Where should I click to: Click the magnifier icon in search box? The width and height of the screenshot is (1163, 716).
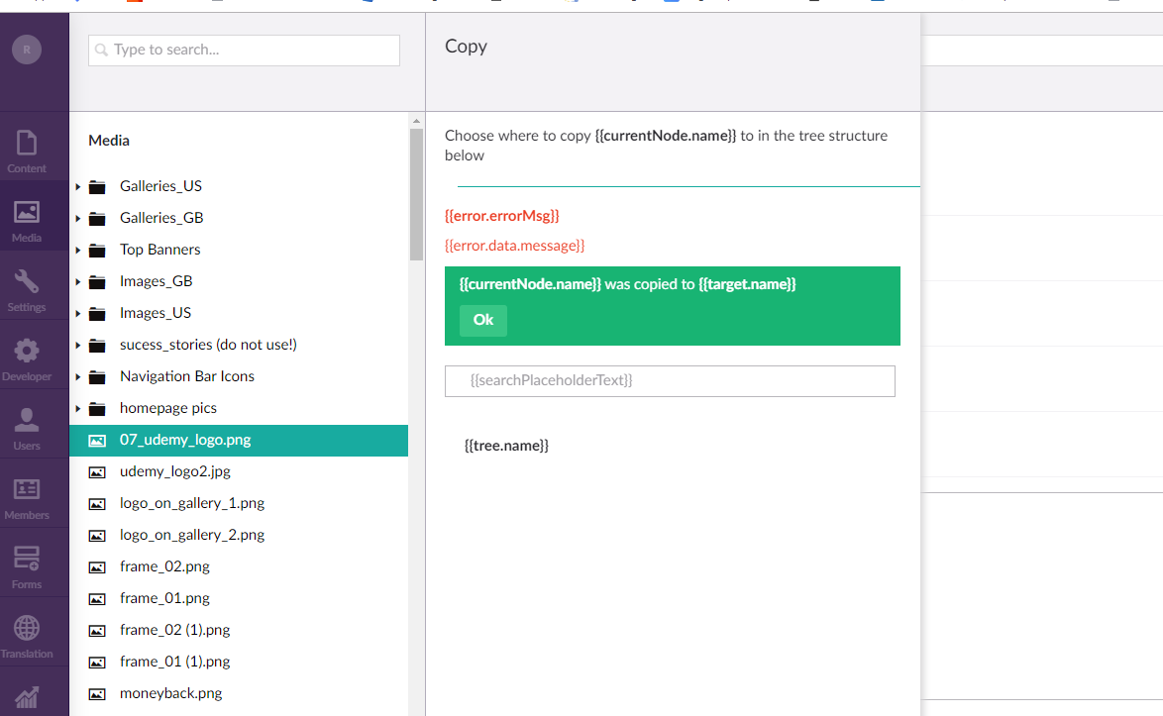click(x=102, y=51)
